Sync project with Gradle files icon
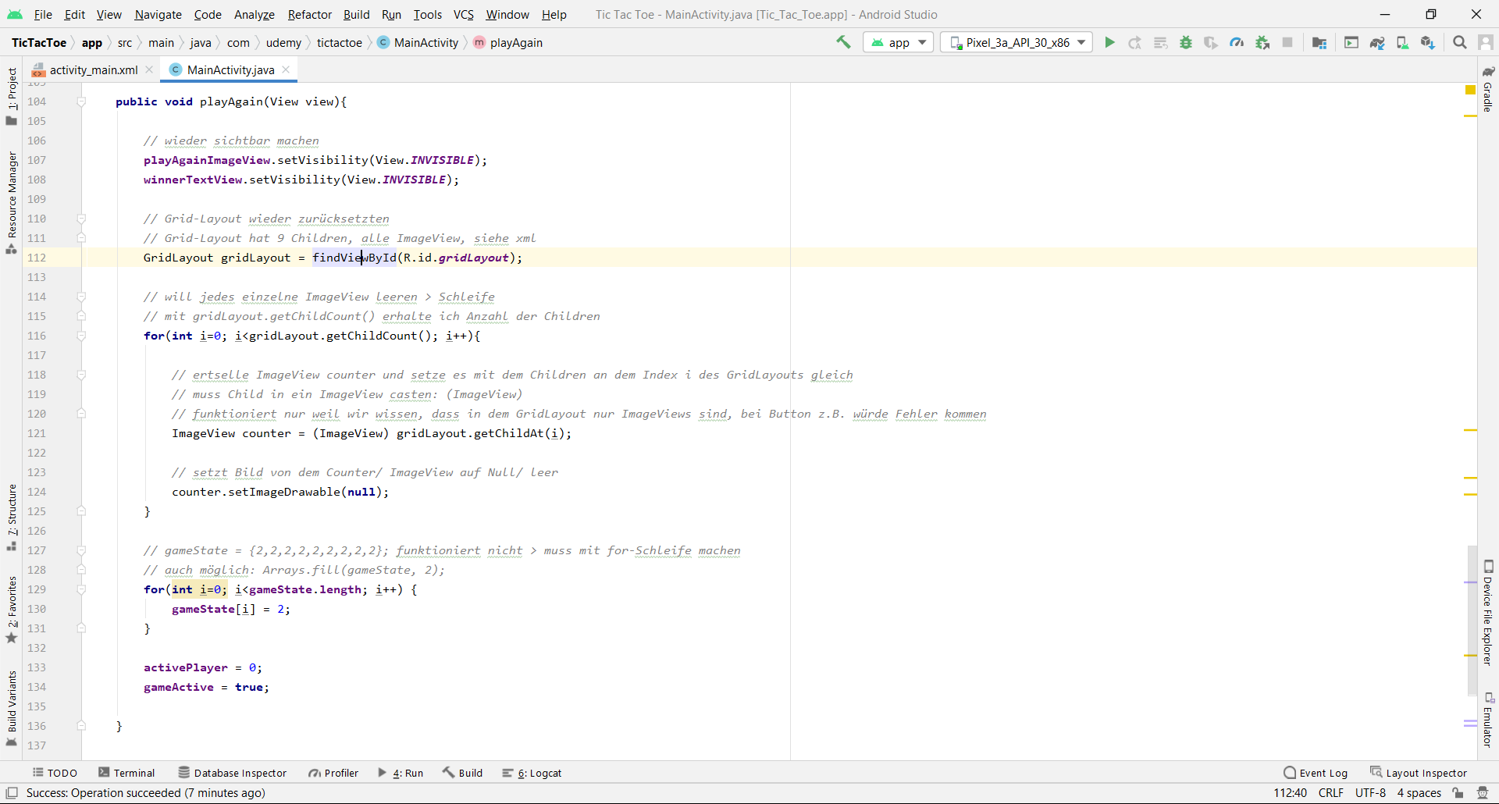Viewport: 1499px width, 804px height. coord(1377,42)
